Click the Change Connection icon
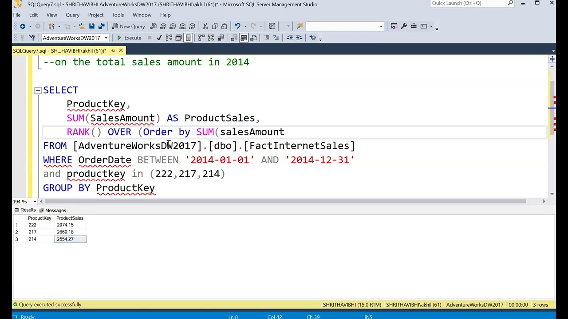This screenshot has height=319, width=568. click(x=32, y=38)
